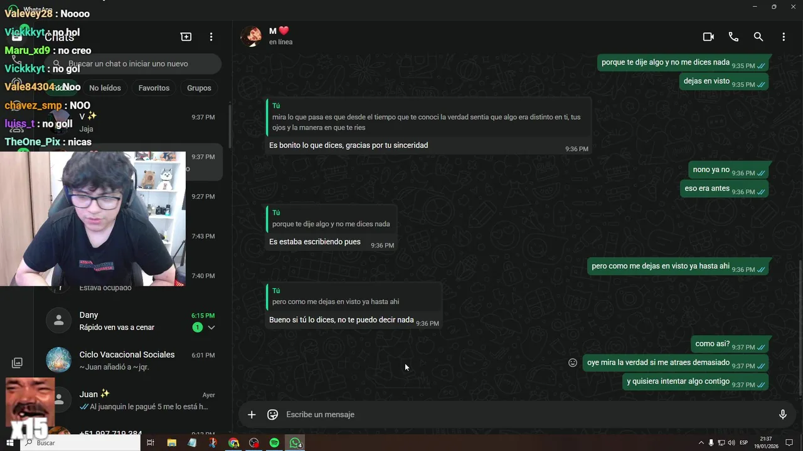Open Dany's default avatar

tap(59, 321)
